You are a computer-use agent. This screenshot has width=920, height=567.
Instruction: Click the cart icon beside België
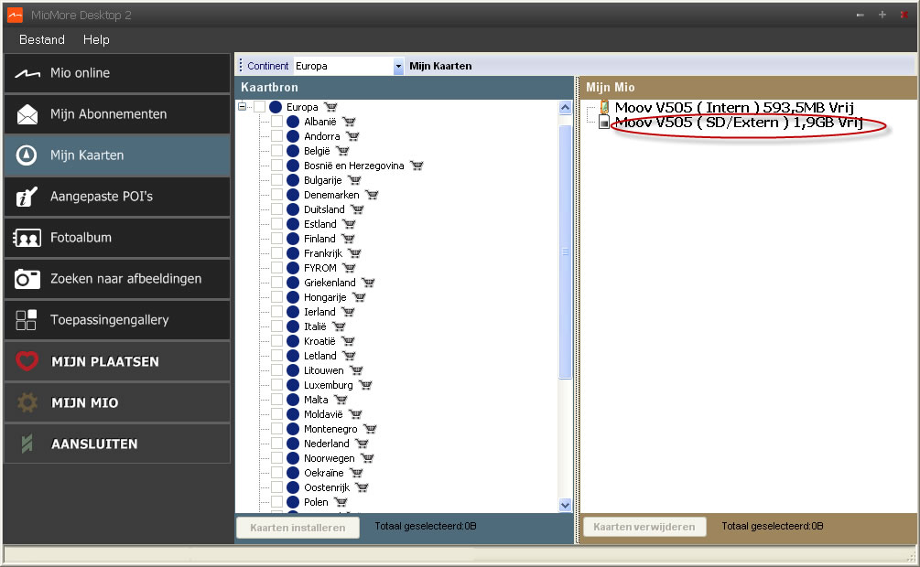(342, 151)
